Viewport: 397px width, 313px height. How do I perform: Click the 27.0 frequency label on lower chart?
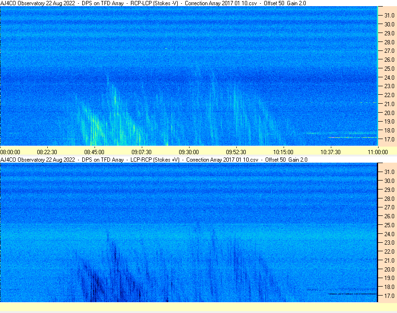389,207
